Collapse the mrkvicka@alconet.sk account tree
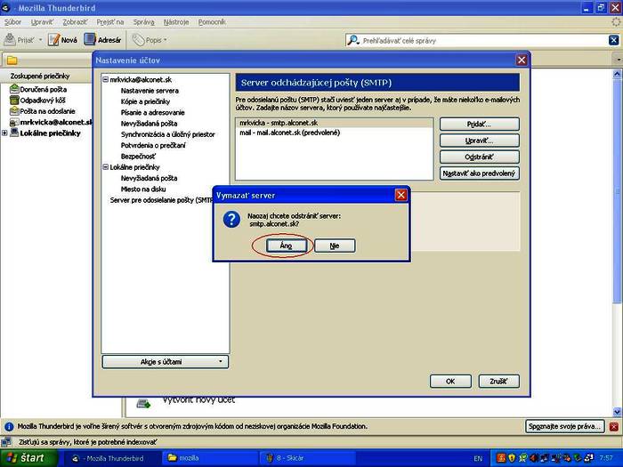The height and width of the screenshot is (467, 623). [x=106, y=79]
